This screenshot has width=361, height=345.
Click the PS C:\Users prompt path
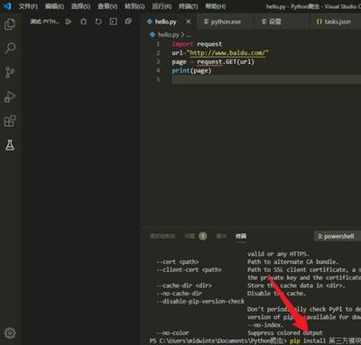[218, 340]
